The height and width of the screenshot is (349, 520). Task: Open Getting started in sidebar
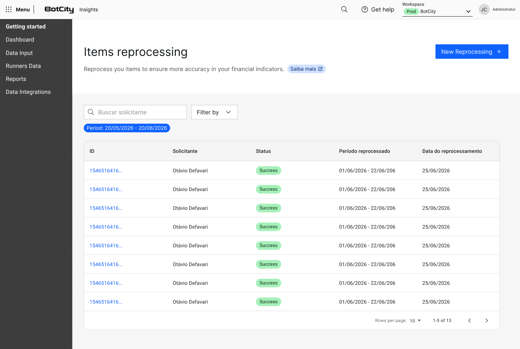[36, 26]
